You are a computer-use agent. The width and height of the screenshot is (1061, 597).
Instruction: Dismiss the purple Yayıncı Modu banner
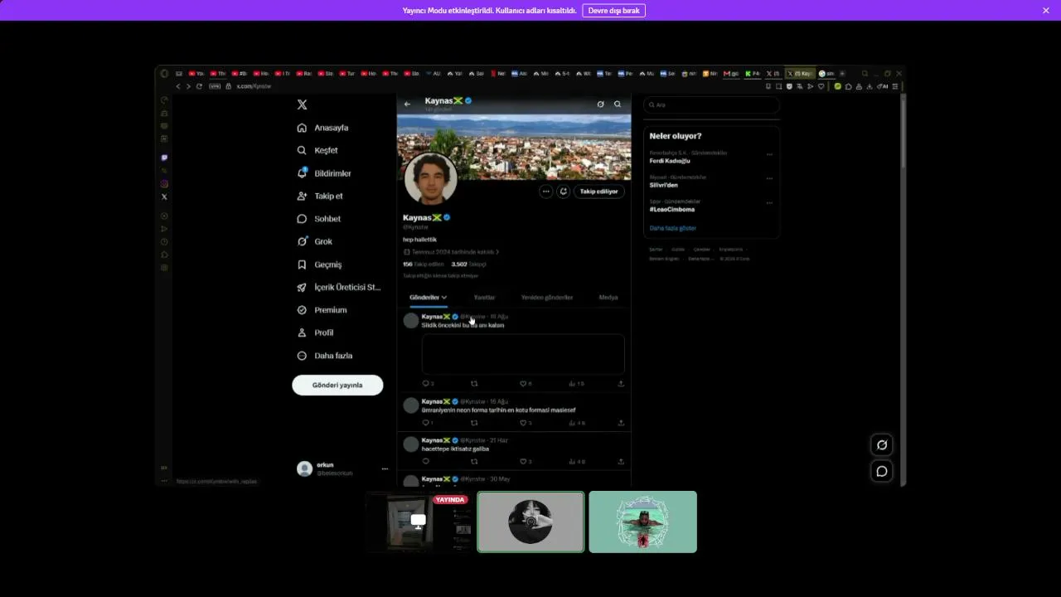(1046, 11)
